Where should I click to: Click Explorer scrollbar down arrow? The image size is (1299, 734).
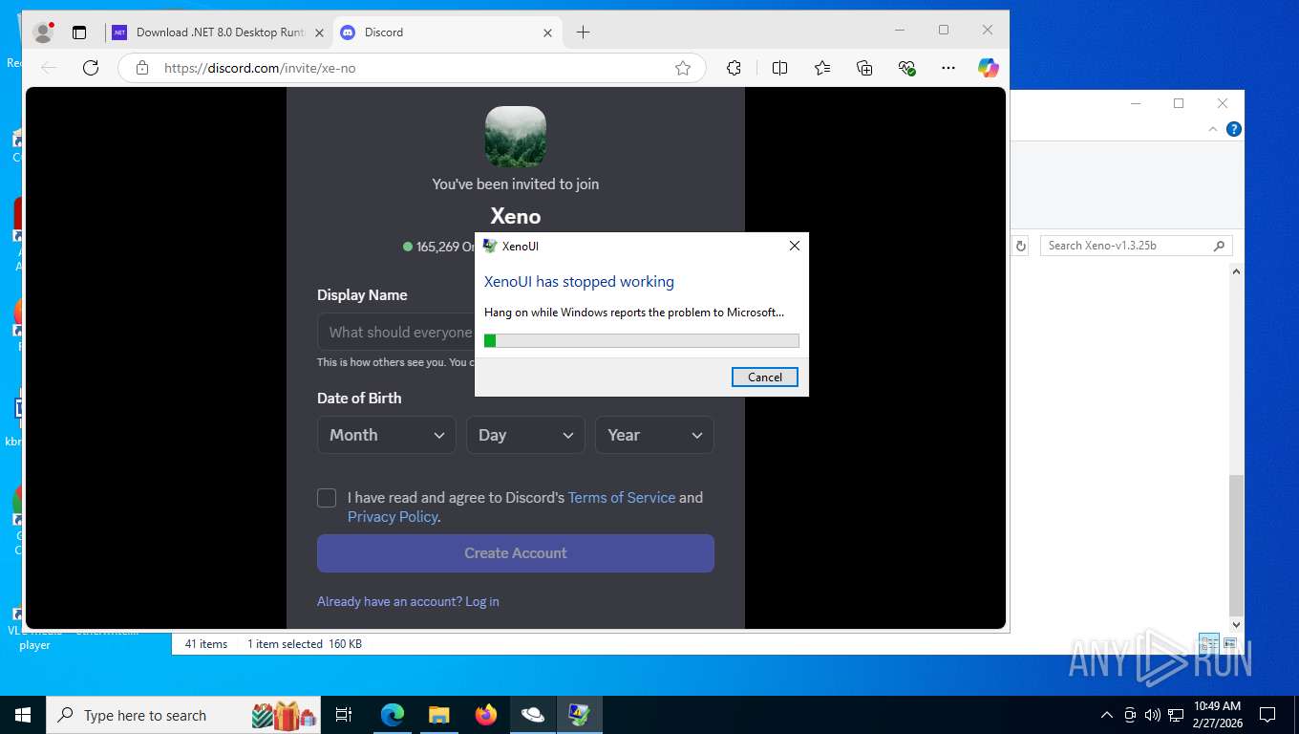click(x=1236, y=625)
